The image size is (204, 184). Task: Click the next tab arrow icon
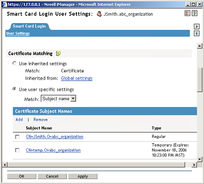[x=196, y=27]
